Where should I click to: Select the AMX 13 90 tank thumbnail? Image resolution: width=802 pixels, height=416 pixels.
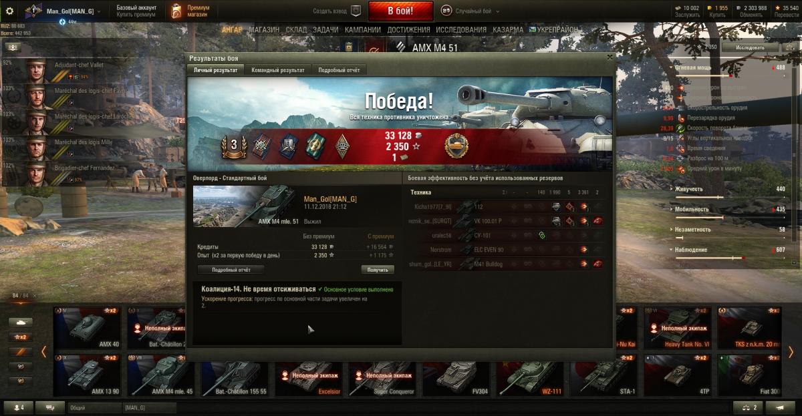[x=87, y=376]
